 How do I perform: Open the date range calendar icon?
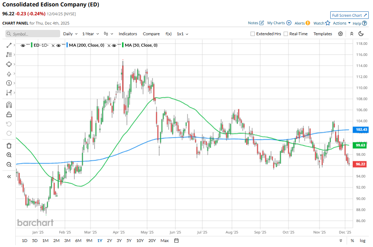pos(176,241)
